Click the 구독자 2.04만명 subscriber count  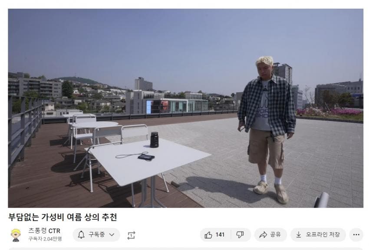coord(45,239)
